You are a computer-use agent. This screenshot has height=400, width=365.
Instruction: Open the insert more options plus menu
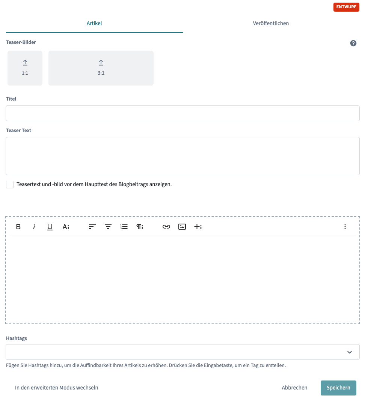pyautogui.click(x=198, y=227)
